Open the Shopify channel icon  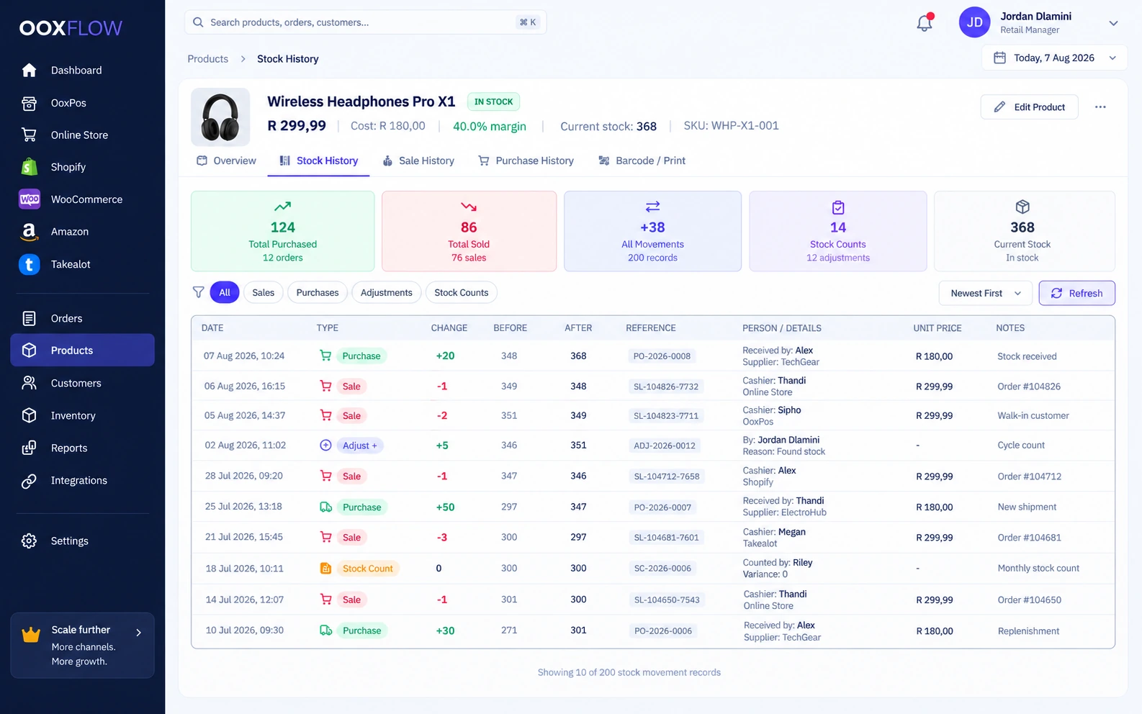coord(29,167)
